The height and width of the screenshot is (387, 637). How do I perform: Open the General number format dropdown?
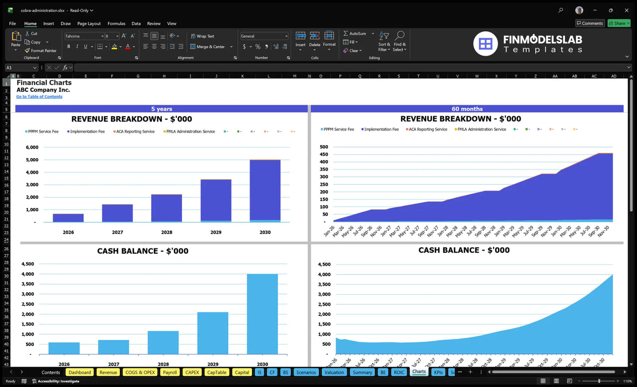pyautogui.click(x=286, y=36)
